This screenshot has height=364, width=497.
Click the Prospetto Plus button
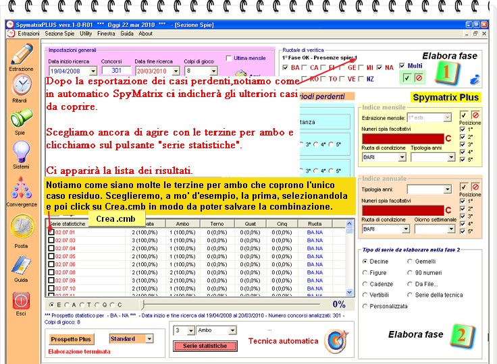[71, 339]
